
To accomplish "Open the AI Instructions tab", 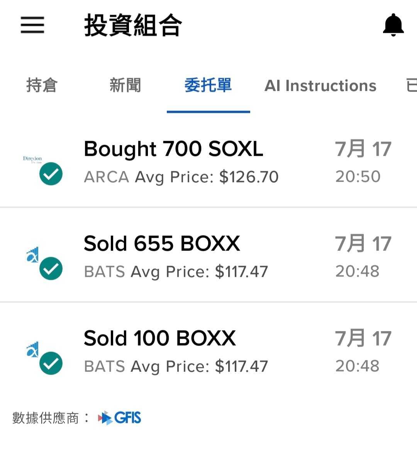I will [x=320, y=85].
